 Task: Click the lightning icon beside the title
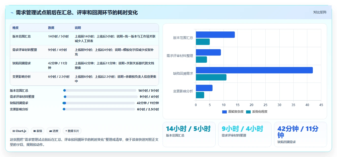(12, 13)
